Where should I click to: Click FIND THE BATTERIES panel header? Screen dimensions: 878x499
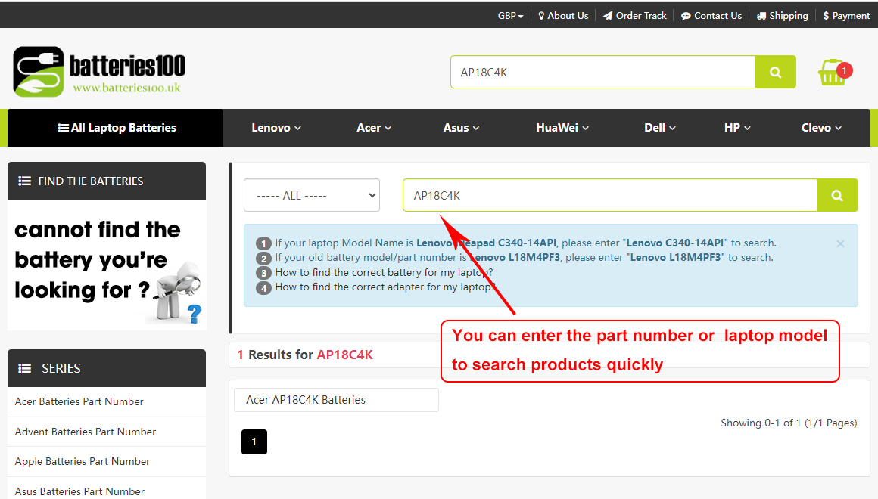click(x=107, y=181)
